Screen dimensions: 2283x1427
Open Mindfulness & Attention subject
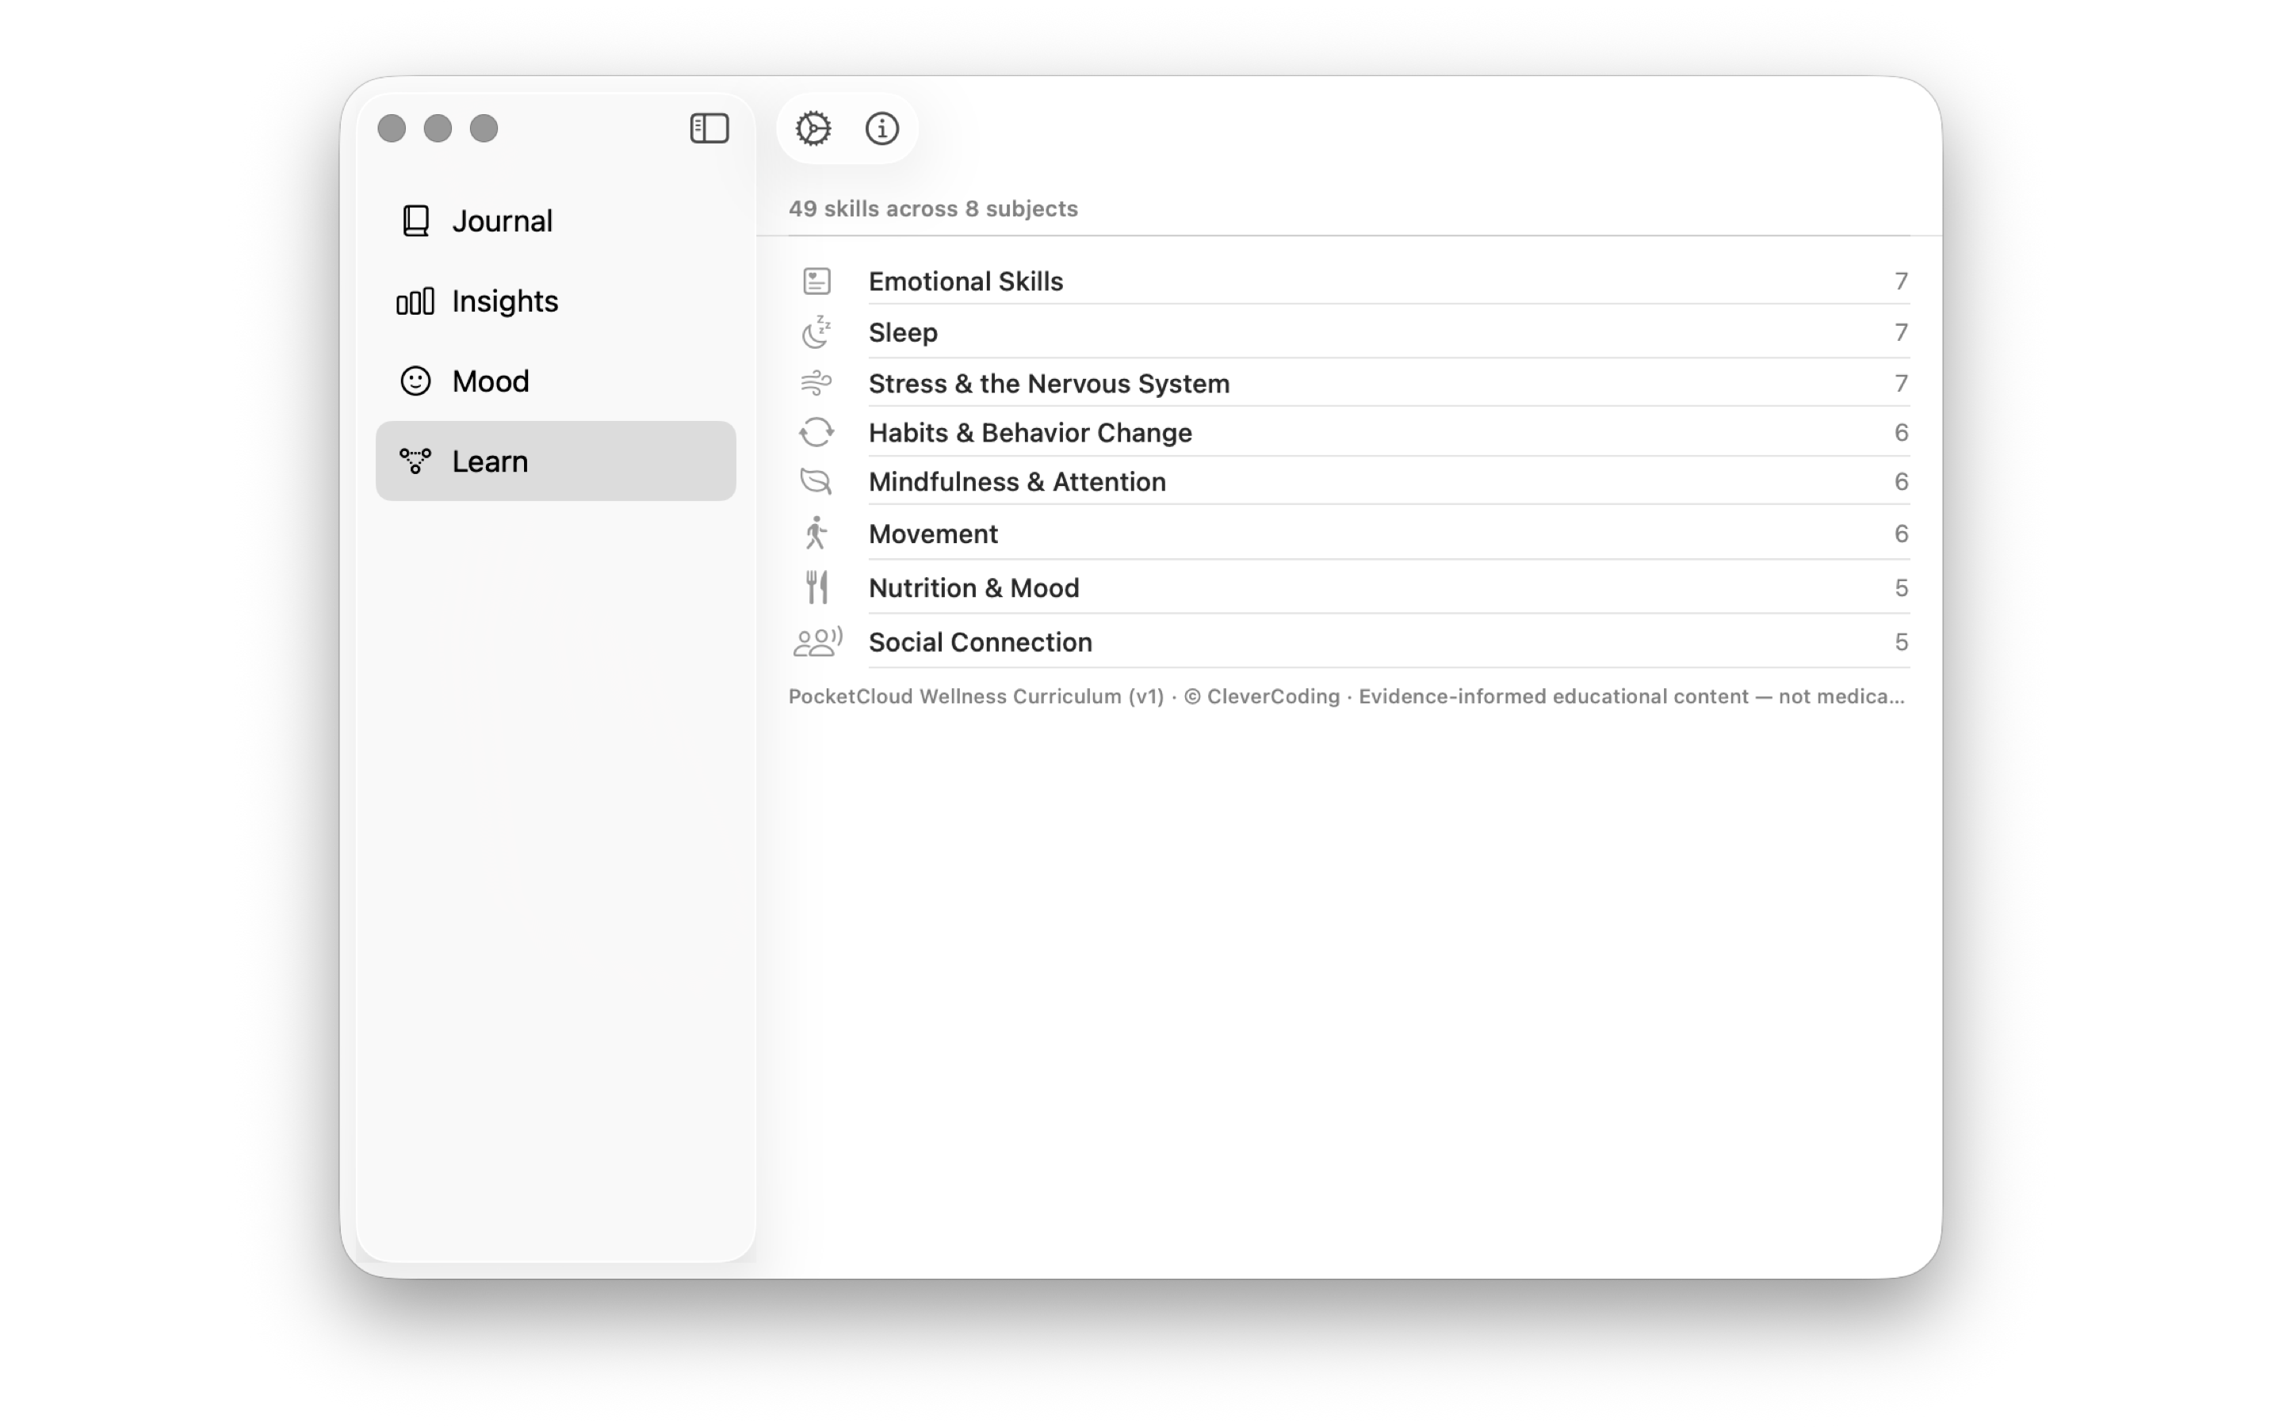point(1349,482)
